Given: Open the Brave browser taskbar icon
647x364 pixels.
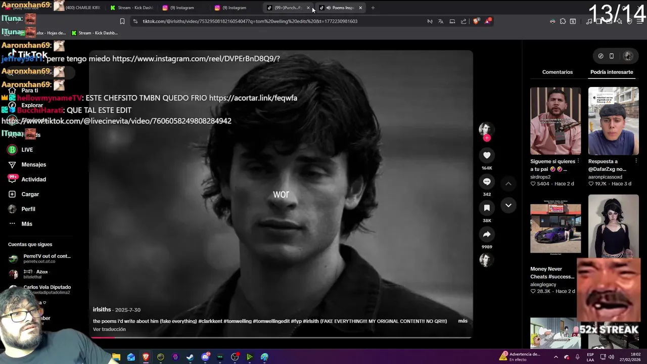Looking at the screenshot, I should click(x=146, y=357).
